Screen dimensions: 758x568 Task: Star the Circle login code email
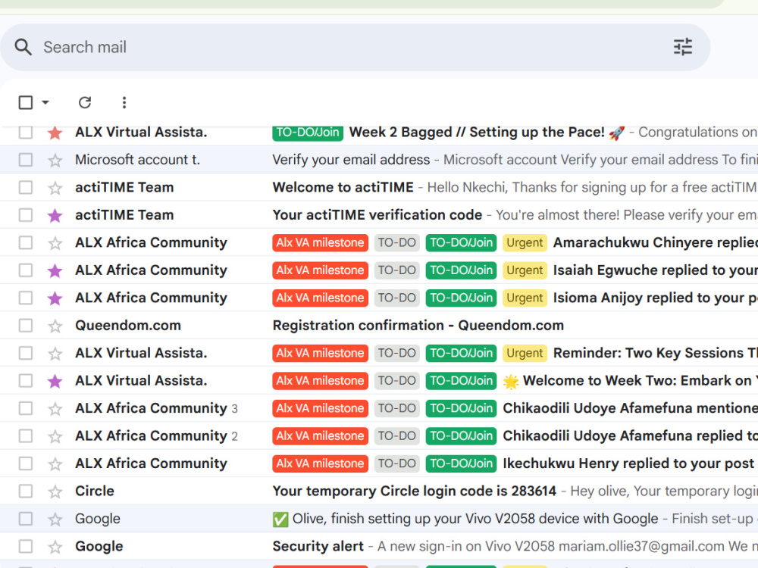click(55, 492)
